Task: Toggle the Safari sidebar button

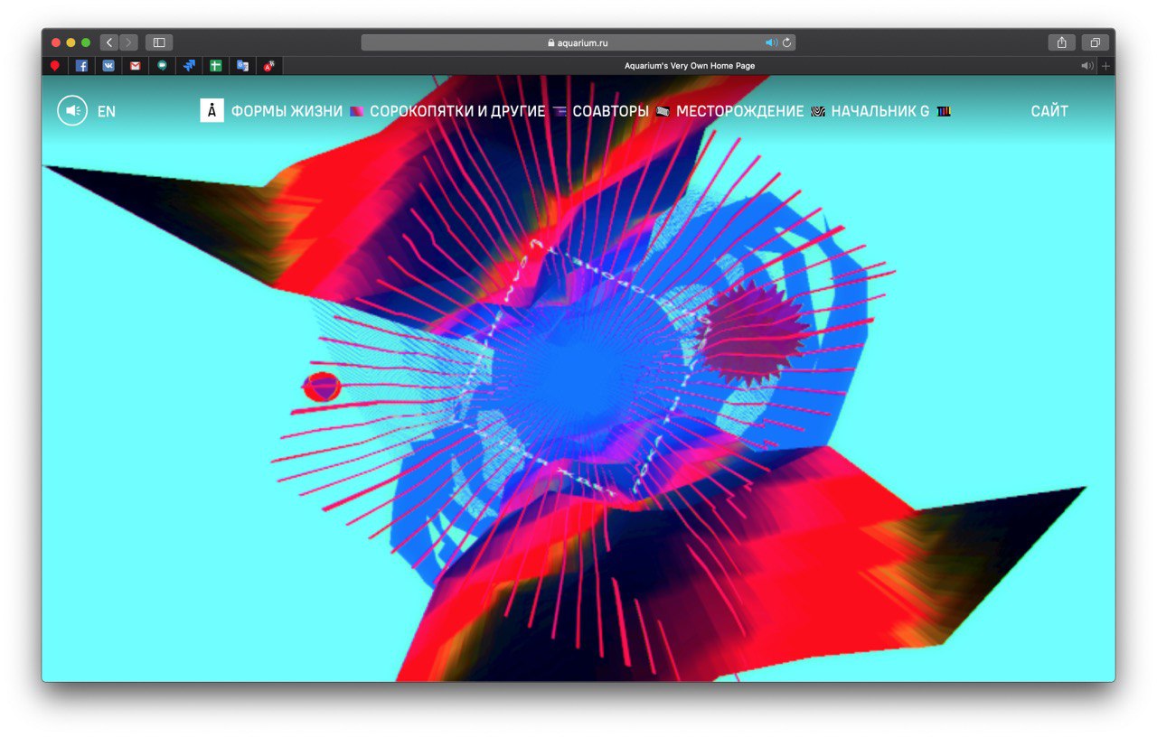Action: pos(159,42)
